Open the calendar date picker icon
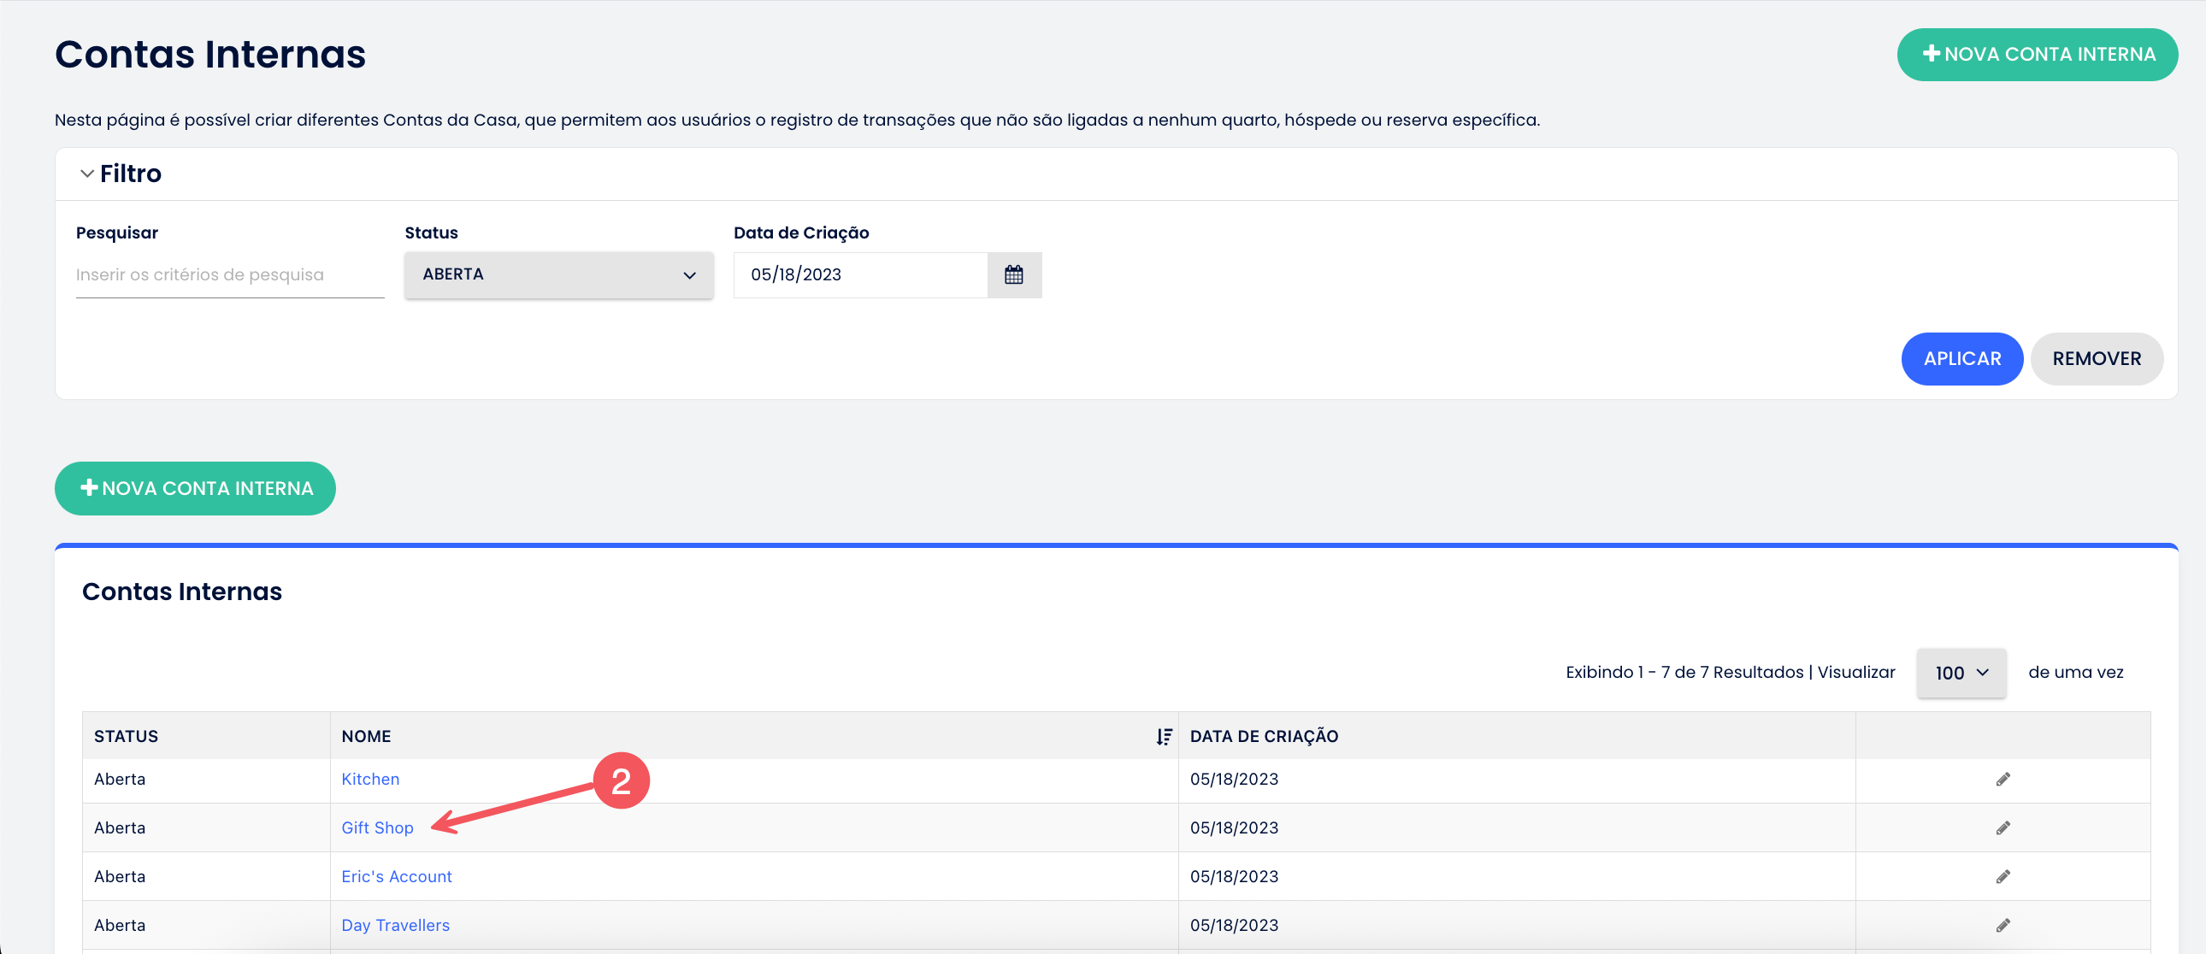This screenshot has height=954, width=2206. [1013, 275]
